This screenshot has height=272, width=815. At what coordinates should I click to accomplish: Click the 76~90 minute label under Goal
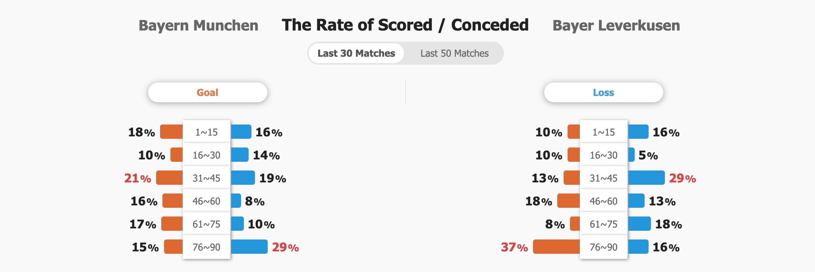207,247
